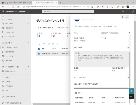
Task: Open the help question mark icon
Action: (x=128, y=12)
